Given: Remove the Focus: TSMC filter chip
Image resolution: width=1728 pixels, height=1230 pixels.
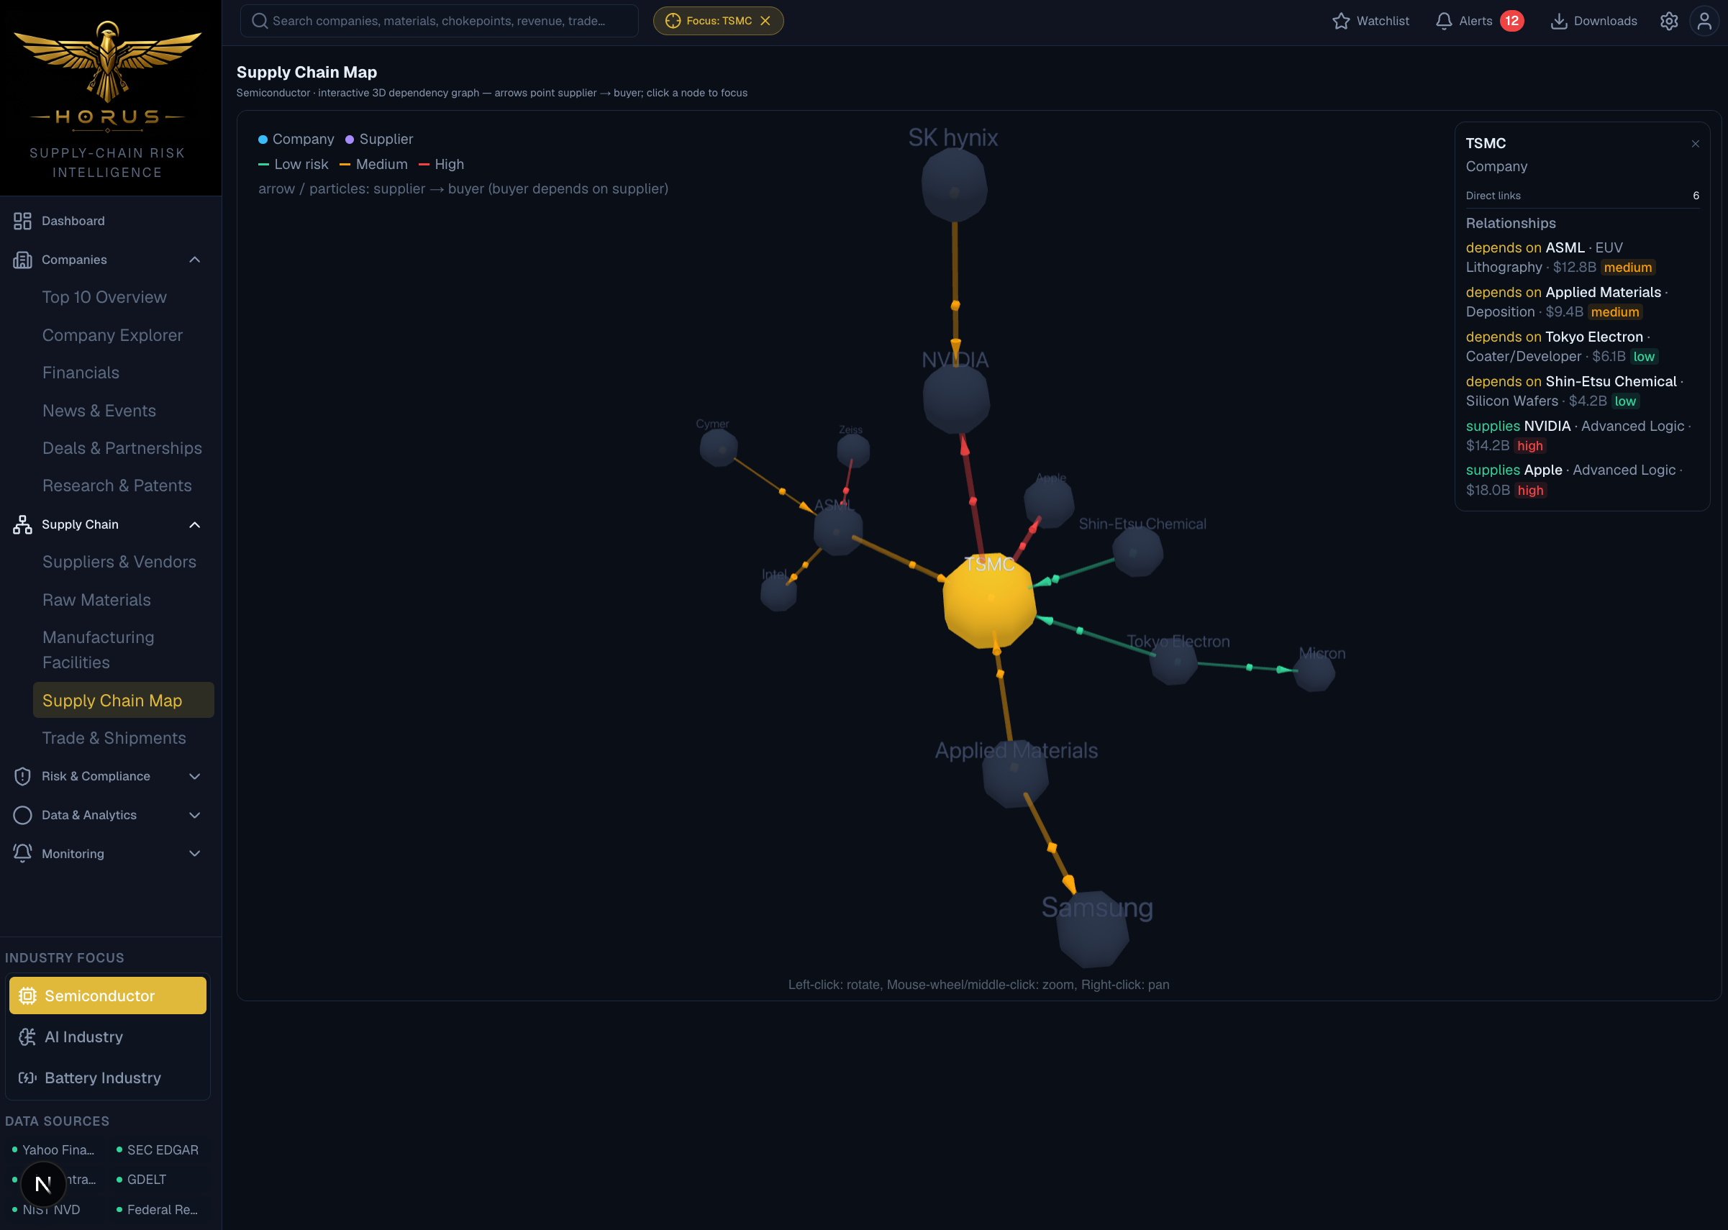Looking at the screenshot, I should click(x=765, y=21).
